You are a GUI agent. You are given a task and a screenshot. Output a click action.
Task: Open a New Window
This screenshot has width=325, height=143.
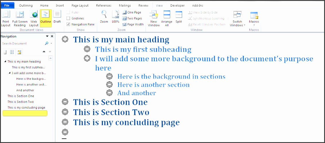tap(154, 19)
